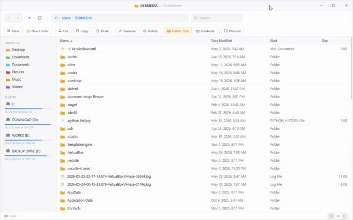
Task: Toggle the Preview pane
Action: 233,31
